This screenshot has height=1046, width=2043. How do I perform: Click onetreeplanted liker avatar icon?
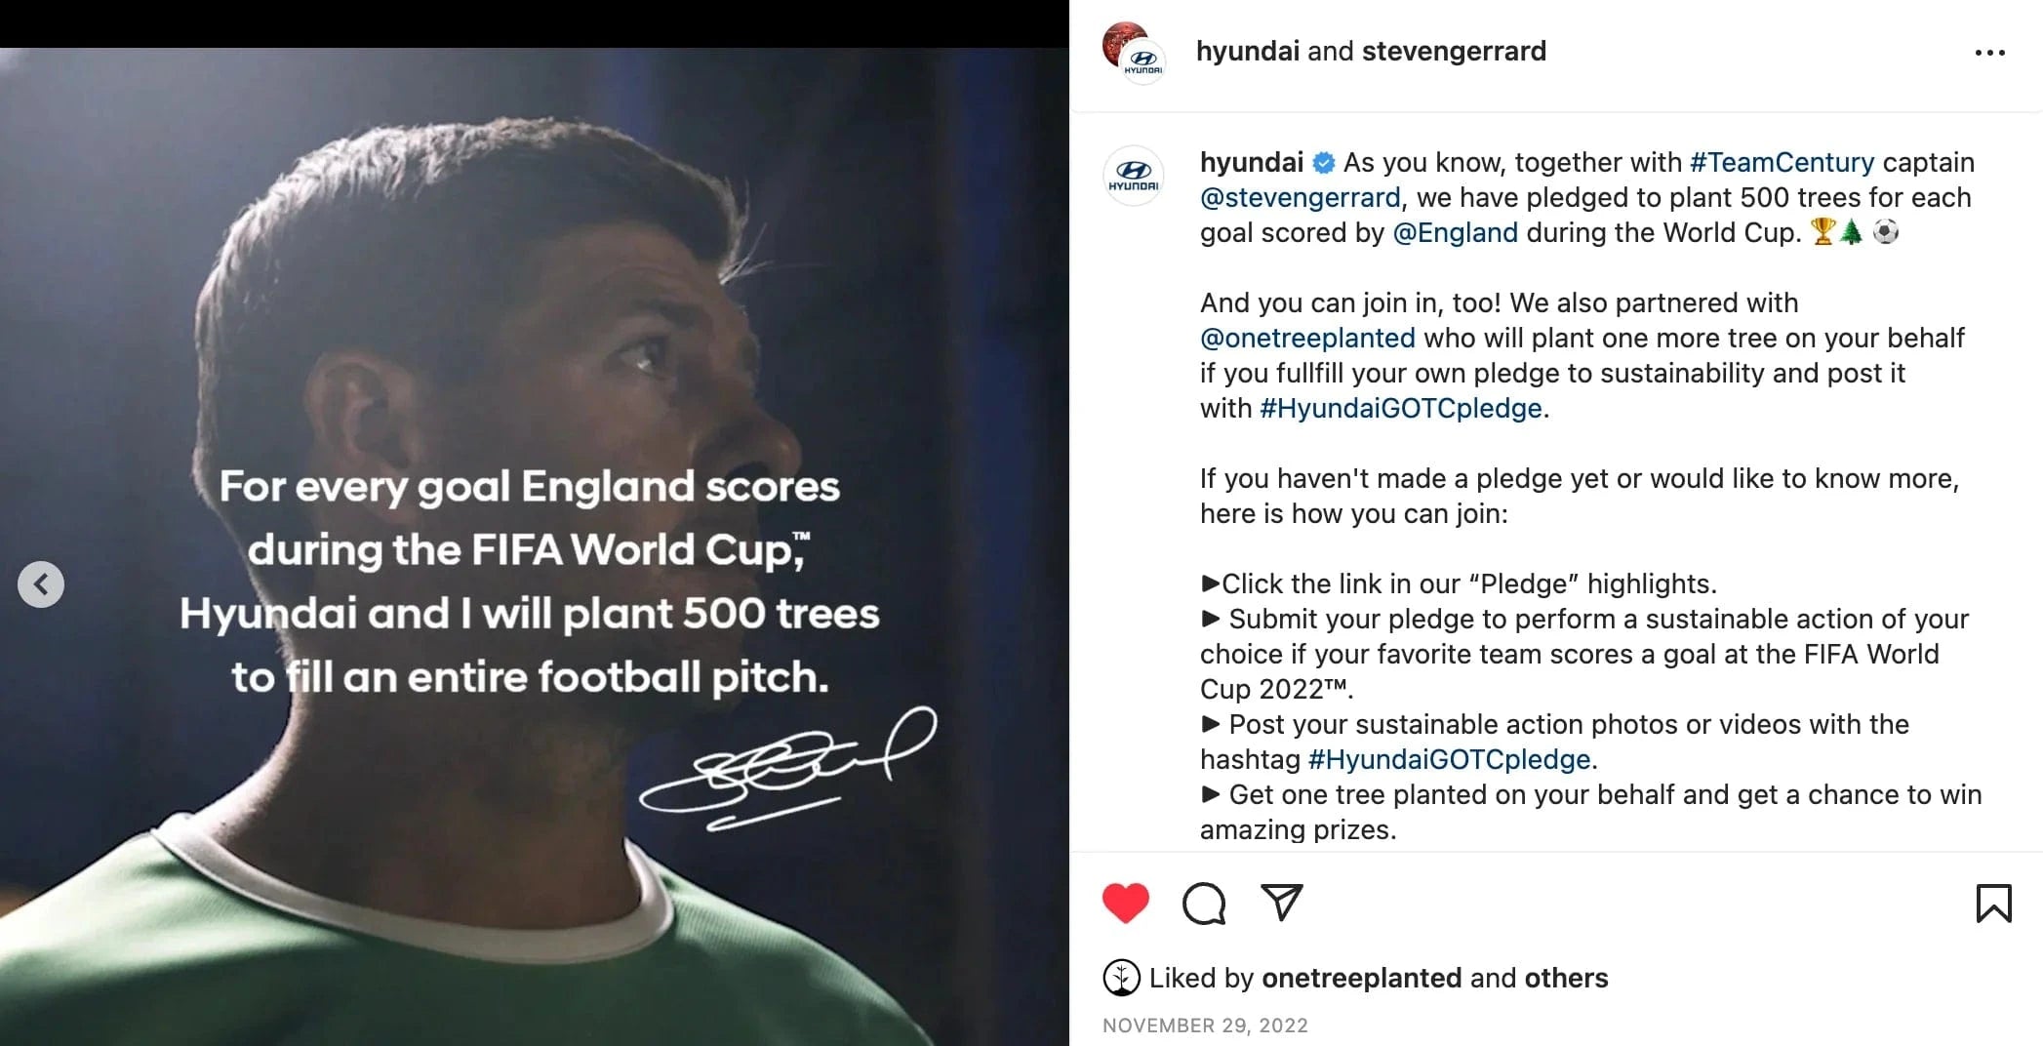coord(1121,978)
